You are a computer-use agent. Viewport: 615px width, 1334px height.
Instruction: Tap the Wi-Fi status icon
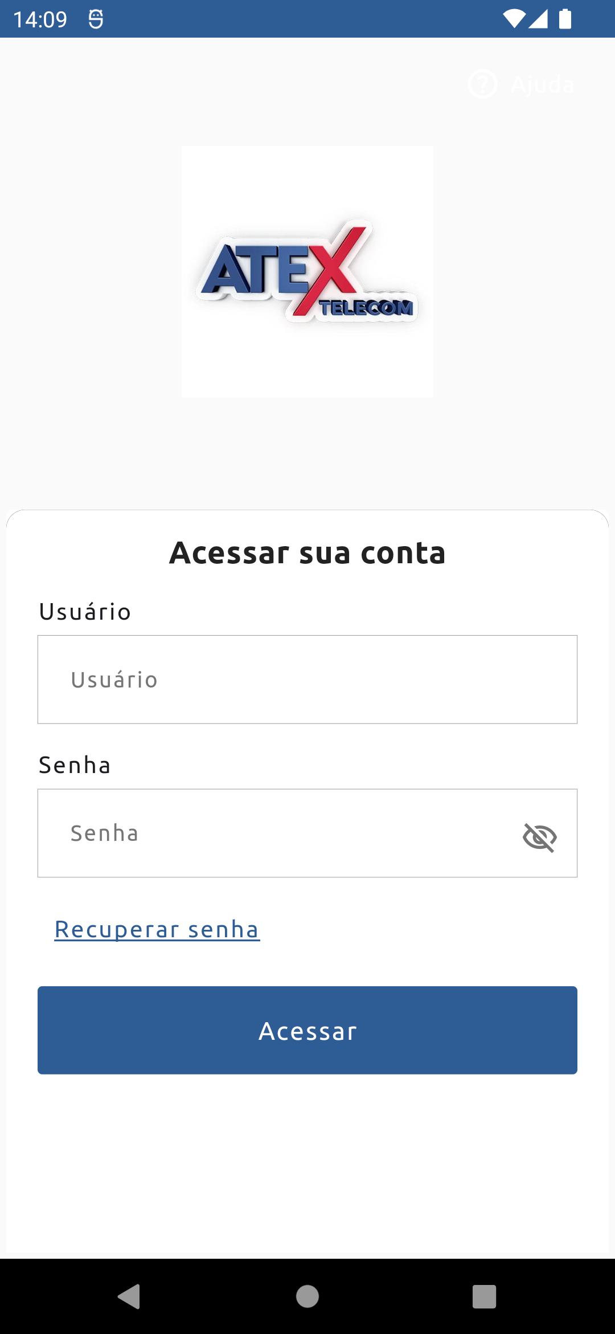pos(514,19)
